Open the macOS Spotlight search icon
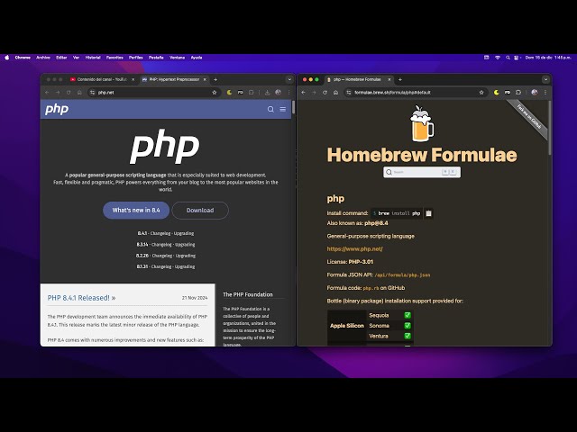 tap(508, 58)
